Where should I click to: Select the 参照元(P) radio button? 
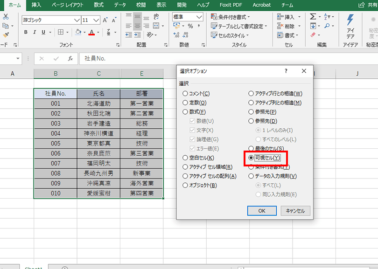click(x=251, y=112)
